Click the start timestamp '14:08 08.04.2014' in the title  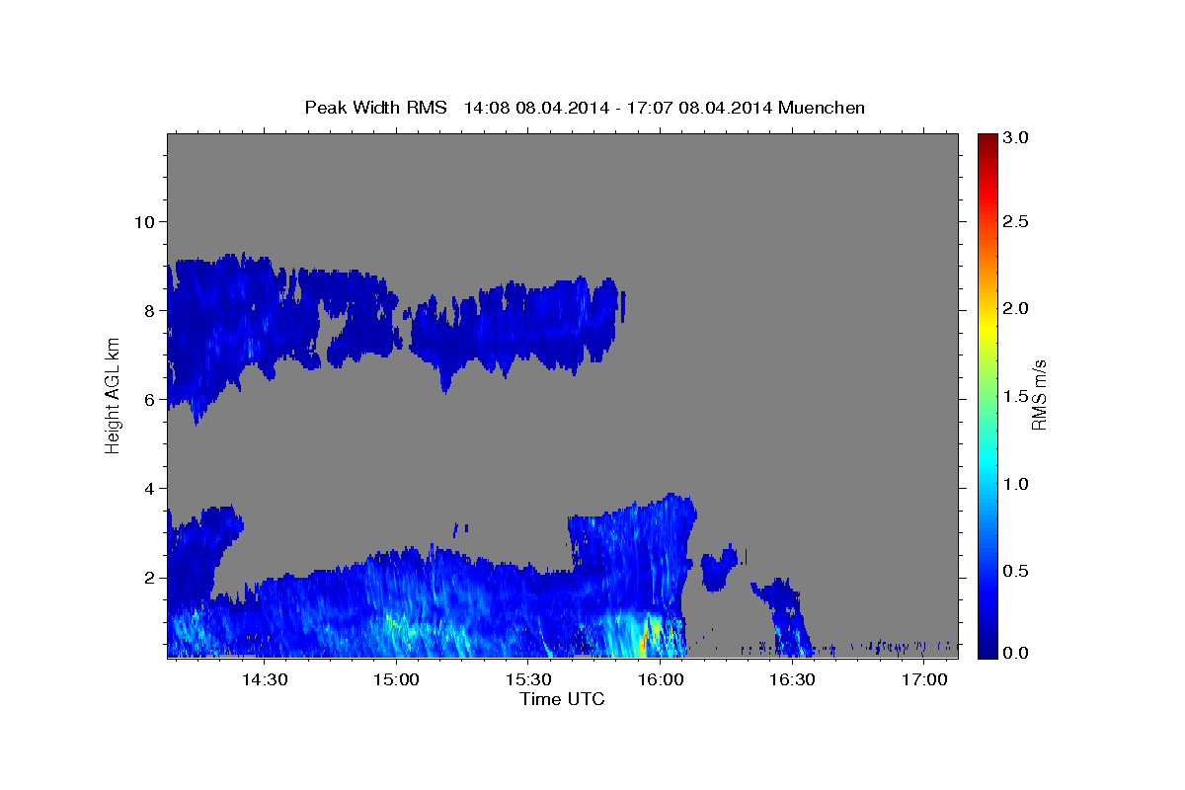[535, 108]
